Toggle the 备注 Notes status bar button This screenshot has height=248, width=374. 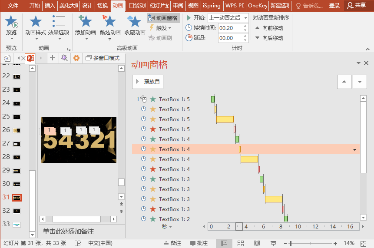(172, 243)
